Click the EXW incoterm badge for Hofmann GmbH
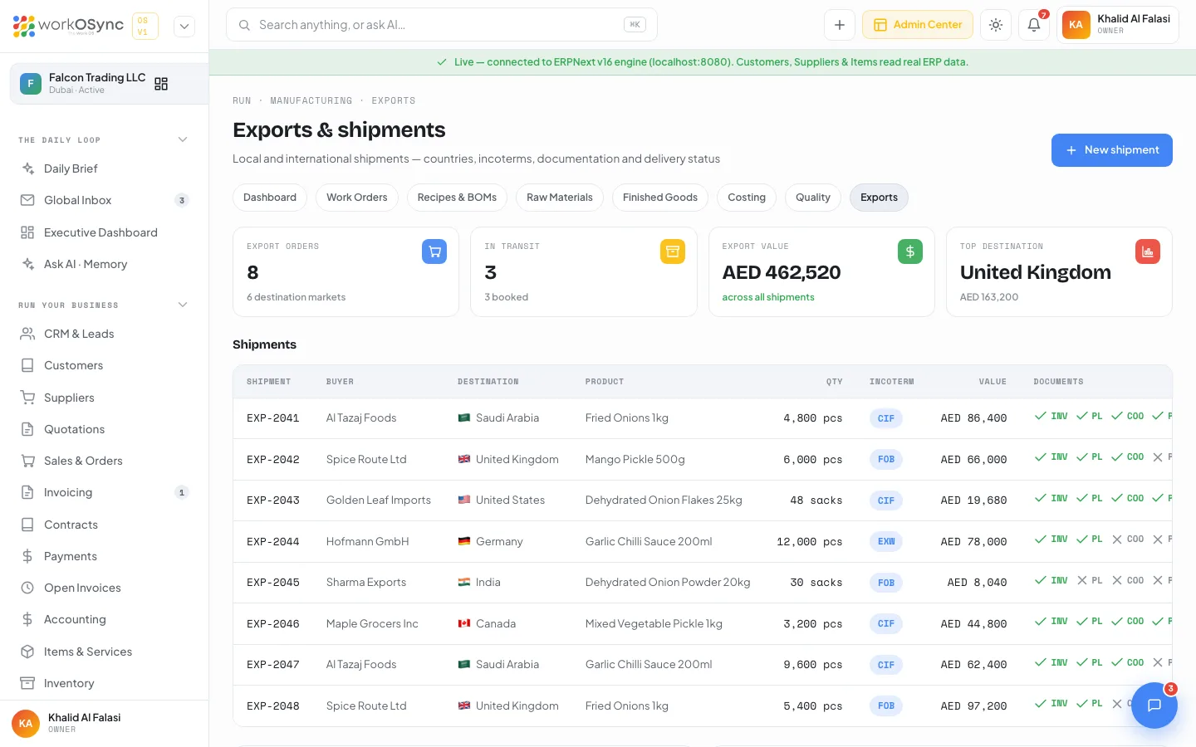This screenshot has height=747, width=1196. [886, 542]
